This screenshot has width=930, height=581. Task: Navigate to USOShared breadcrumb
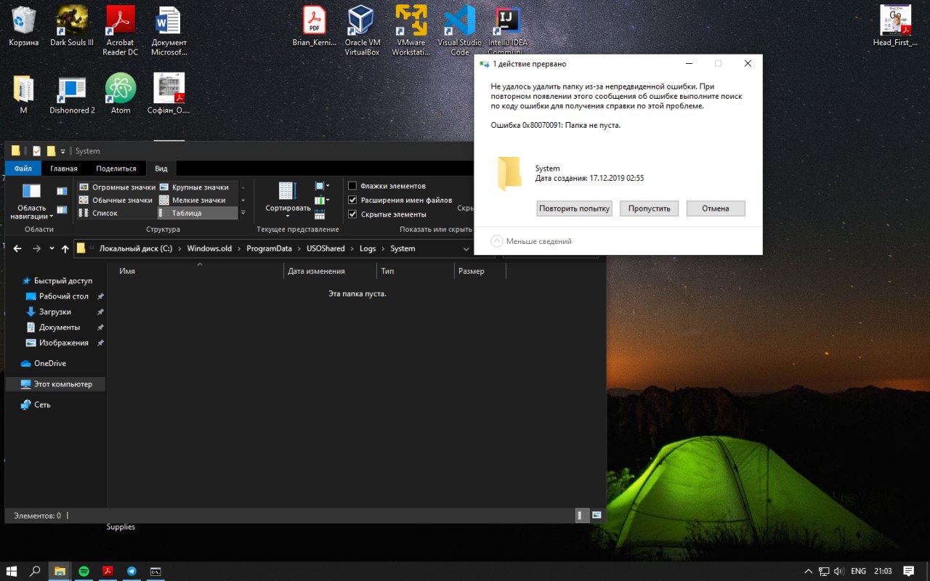click(x=325, y=248)
